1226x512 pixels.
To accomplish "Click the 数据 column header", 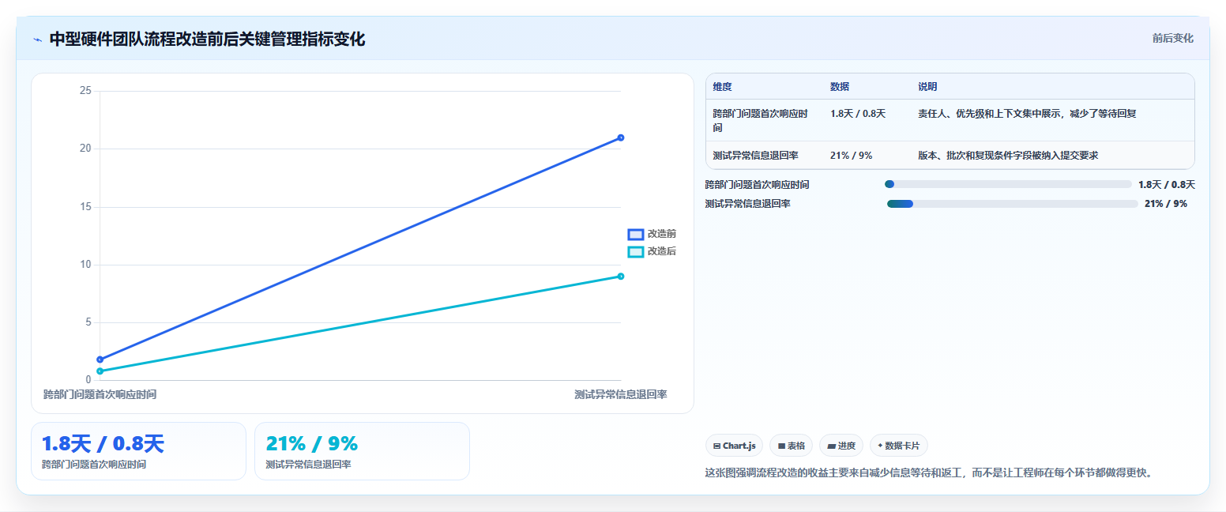I will point(840,87).
